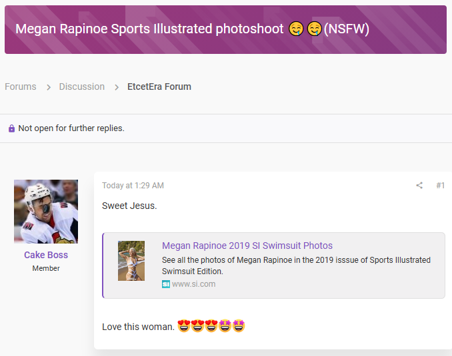Click the 'Not open for further replies.' notice
The height and width of the screenshot is (356, 452).
(x=71, y=128)
